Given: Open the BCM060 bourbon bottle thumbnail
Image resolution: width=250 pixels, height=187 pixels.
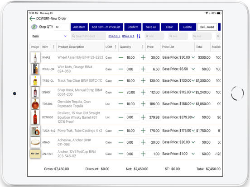Looking at the screenshot, I should [x=35, y=117].
